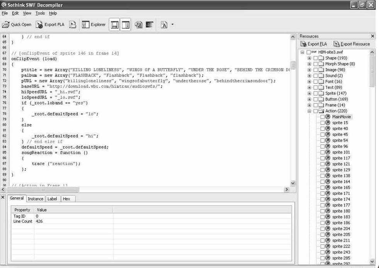
Task: Tick the checkbox next to MainMovie
Action: point(323,117)
